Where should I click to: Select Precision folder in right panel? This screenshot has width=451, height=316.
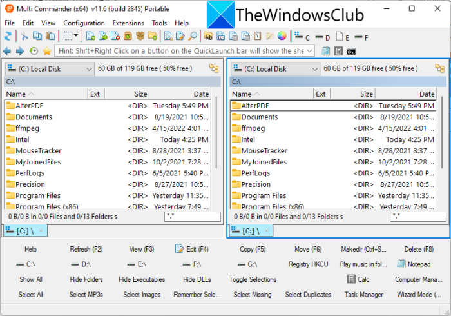point(333,184)
